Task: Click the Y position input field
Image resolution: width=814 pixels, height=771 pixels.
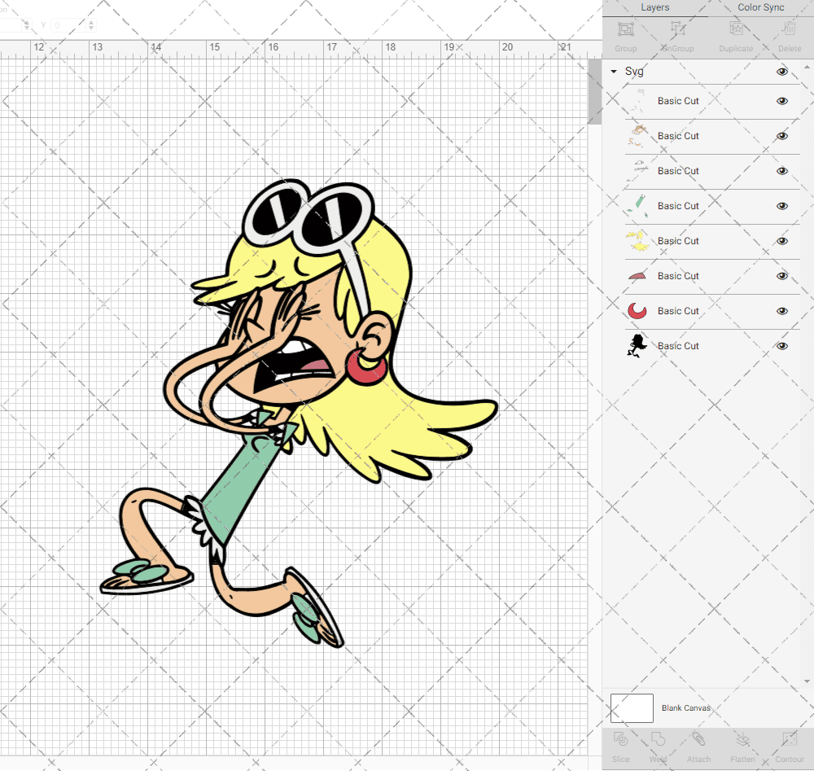Action: pos(68,25)
